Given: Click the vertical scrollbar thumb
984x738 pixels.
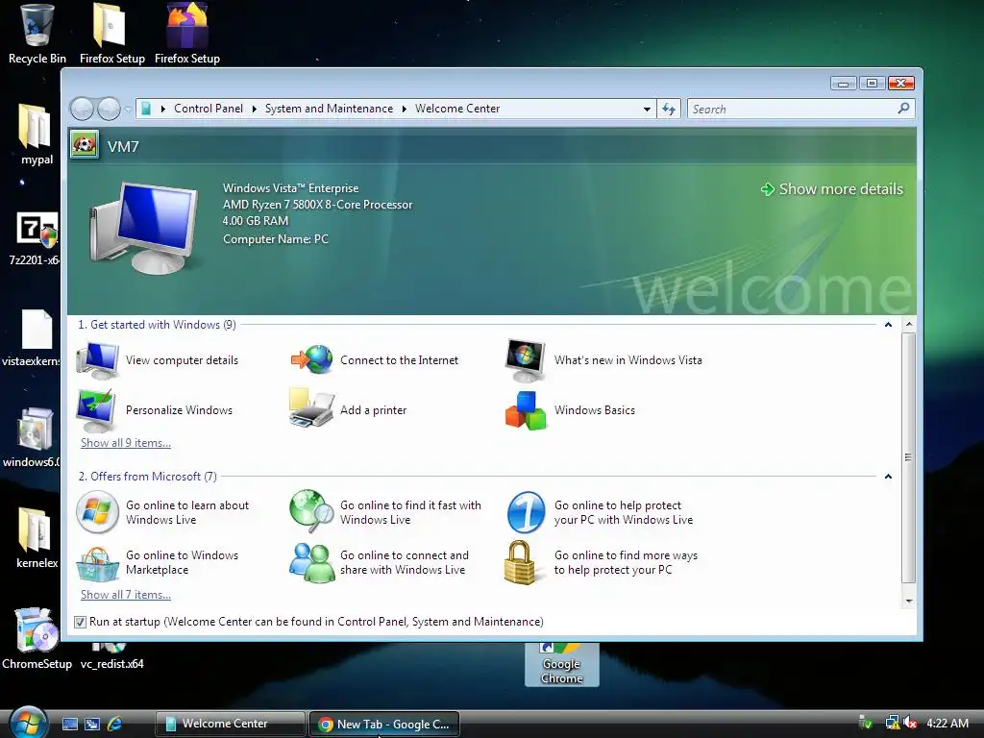Looking at the screenshot, I should click(x=908, y=457).
